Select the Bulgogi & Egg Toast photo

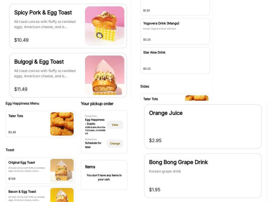click(105, 75)
